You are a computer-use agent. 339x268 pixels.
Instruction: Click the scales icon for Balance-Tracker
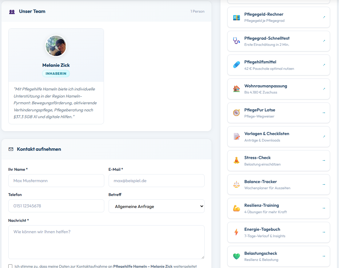[x=236, y=184]
